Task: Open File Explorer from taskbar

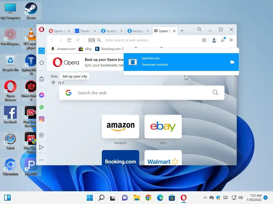Action: click(x=137, y=198)
